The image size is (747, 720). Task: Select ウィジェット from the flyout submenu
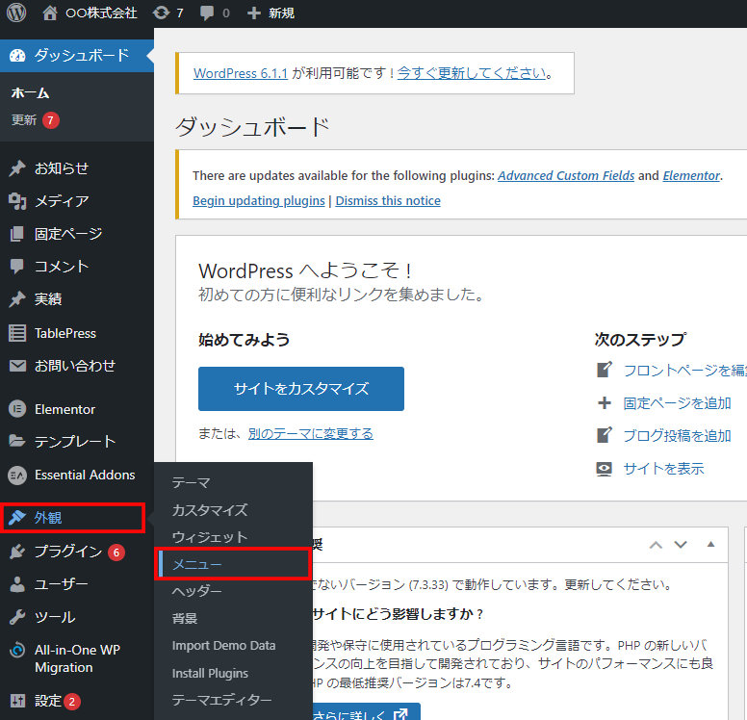209,537
